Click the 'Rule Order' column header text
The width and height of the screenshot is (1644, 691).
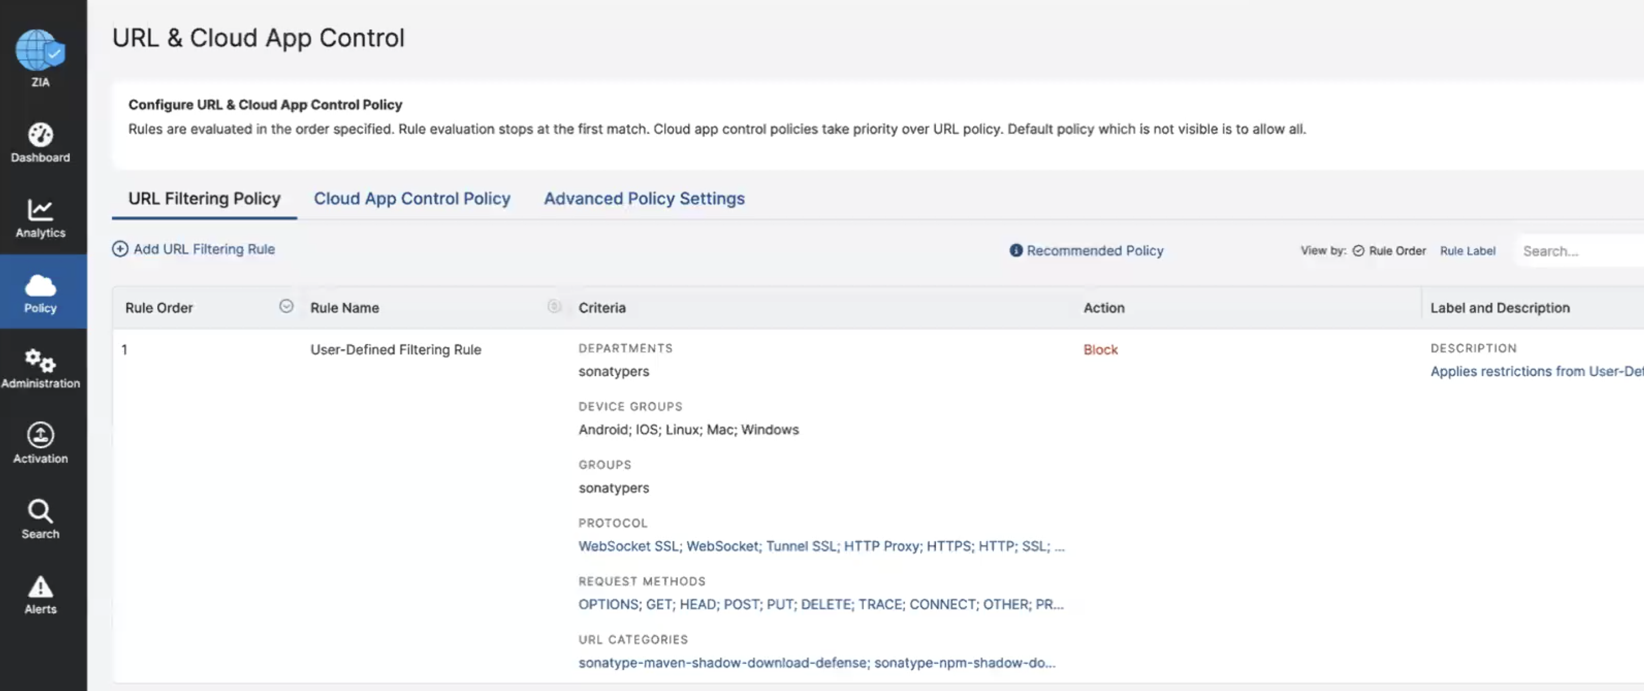tap(159, 308)
